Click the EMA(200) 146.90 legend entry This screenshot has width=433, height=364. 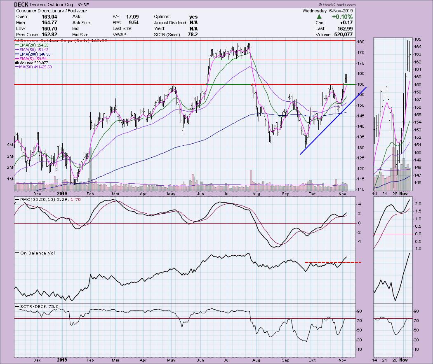pos(33,54)
